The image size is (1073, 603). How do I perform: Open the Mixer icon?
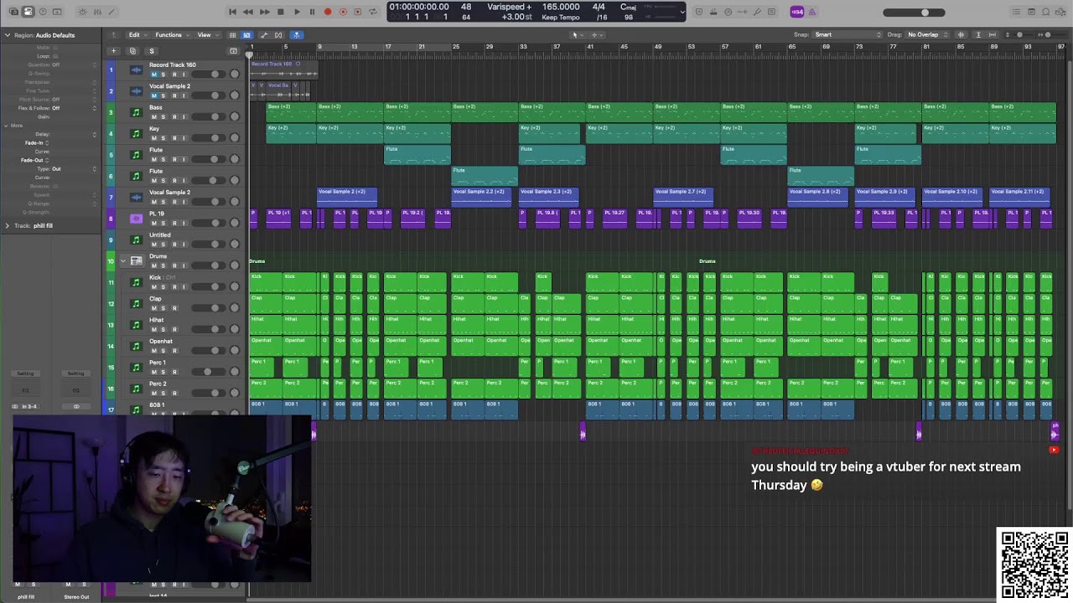point(97,12)
